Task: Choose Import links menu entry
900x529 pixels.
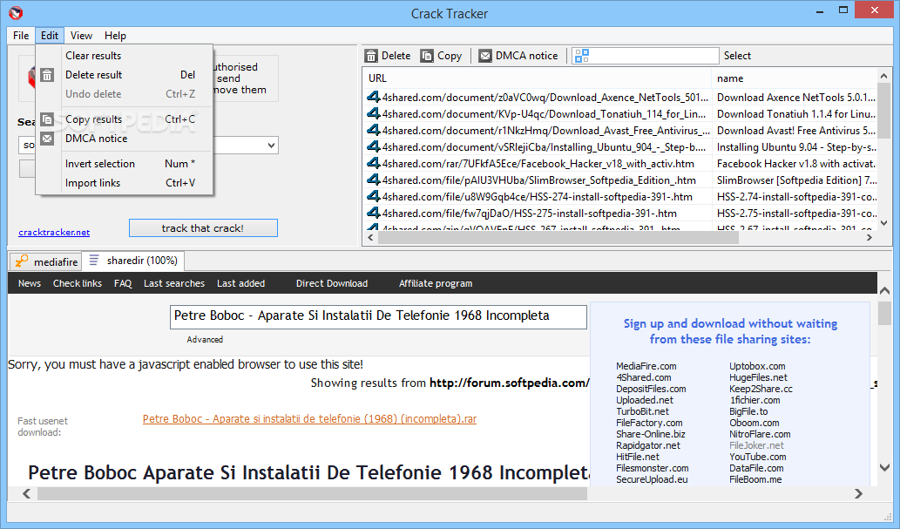Action: coord(124,183)
